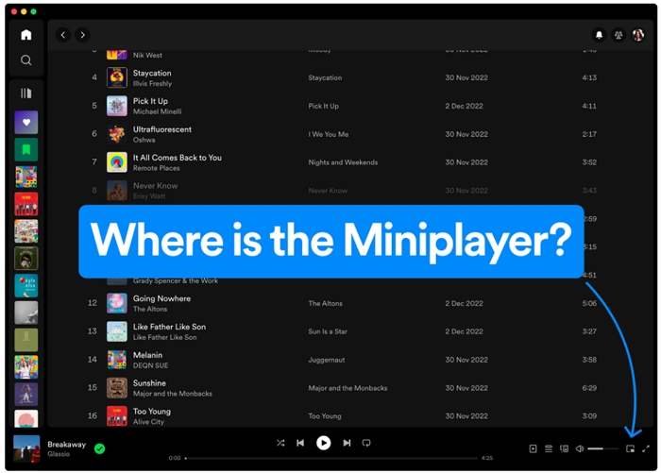This screenshot has height=473, width=661.
Task: Open Now Playing view icon
Action: point(533,449)
